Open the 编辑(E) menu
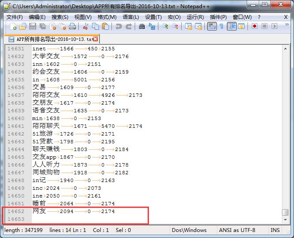294x238 pixels. pos(37,17)
